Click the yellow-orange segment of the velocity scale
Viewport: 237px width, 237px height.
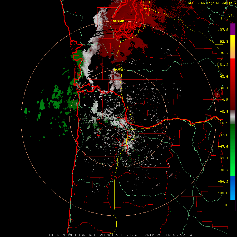point(233,47)
